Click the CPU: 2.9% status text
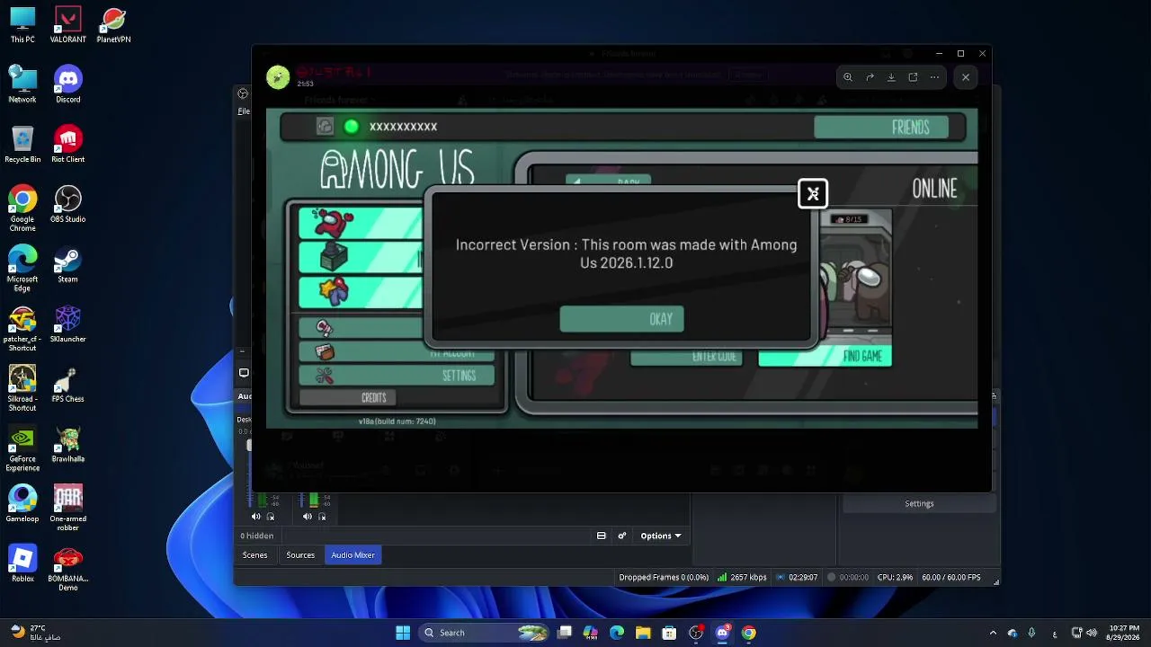The height and width of the screenshot is (647, 1151). (x=895, y=578)
